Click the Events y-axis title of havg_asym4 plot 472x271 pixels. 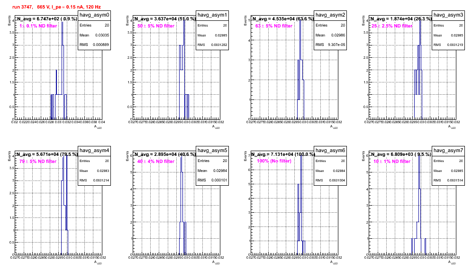tap(9, 156)
